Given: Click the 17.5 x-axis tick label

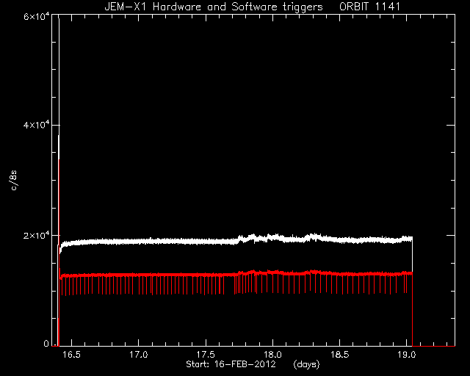Looking at the screenshot, I should 206,355.
